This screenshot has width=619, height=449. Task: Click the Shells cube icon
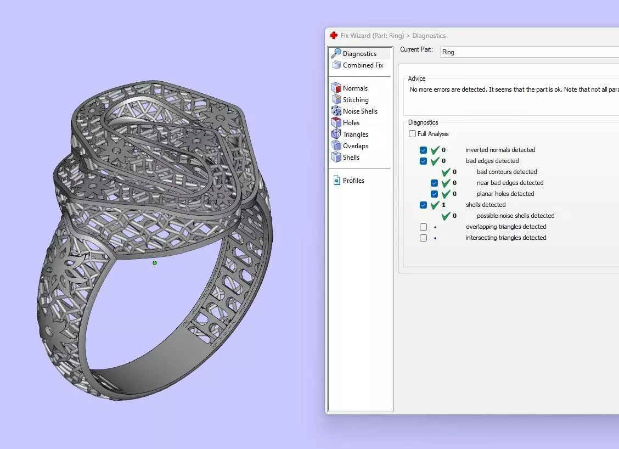tap(336, 157)
